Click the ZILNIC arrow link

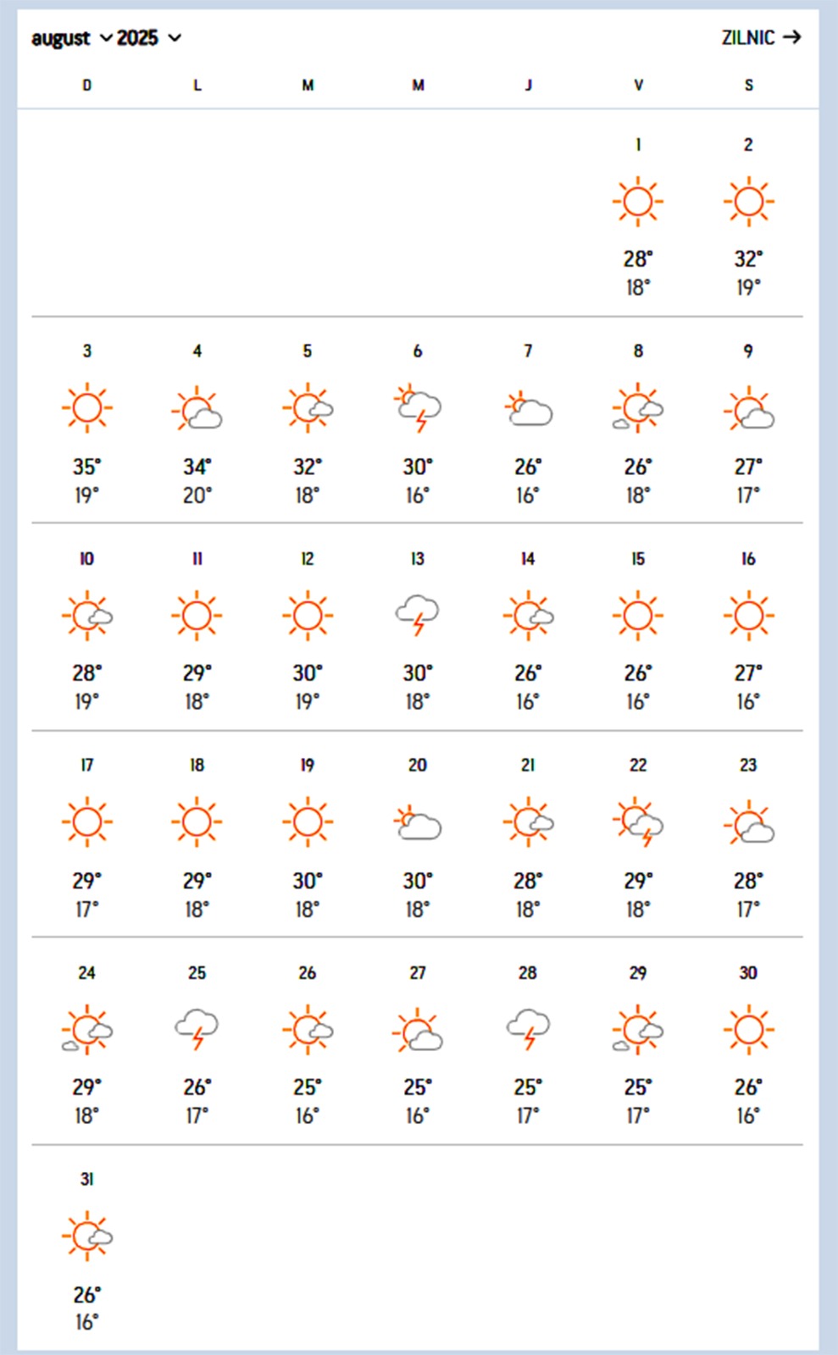(760, 37)
